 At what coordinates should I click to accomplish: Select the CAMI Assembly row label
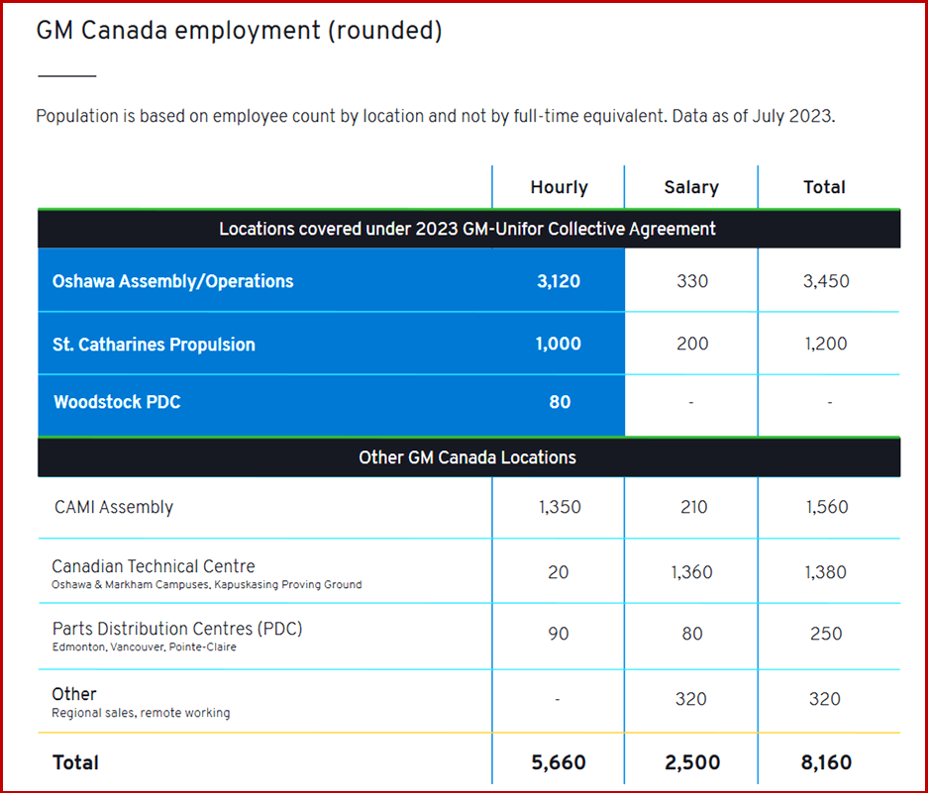(x=114, y=507)
